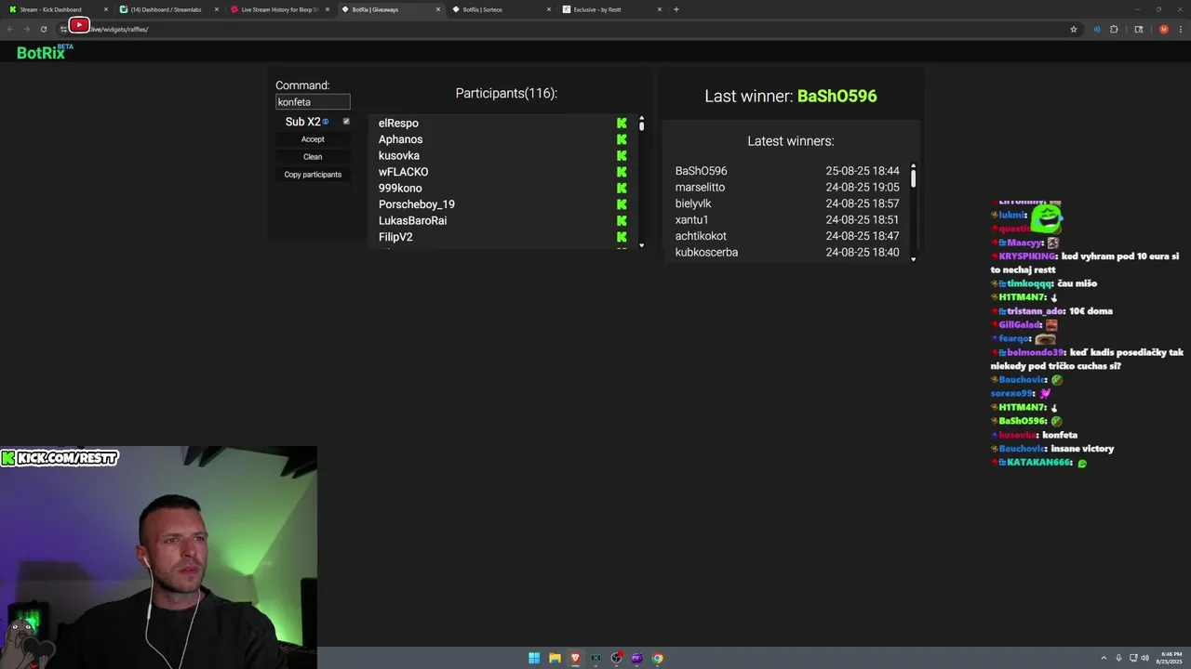Open the Windows Start menu
Viewport: 1191px width, 669px height.
click(x=534, y=658)
